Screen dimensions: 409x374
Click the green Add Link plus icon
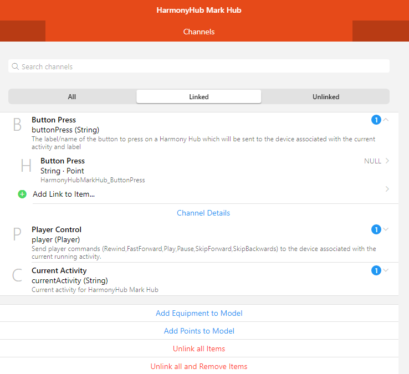coord(22,194)
